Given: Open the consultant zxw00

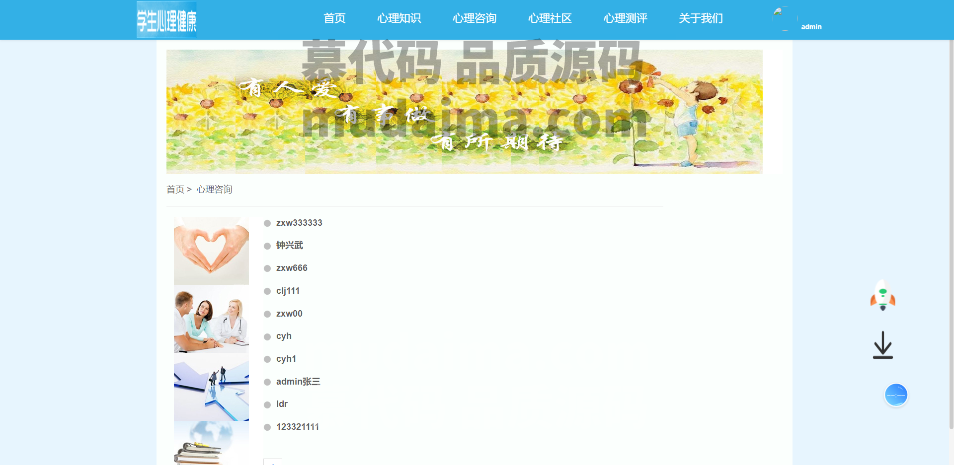Looking at the screenshot, I should pos(289,314).
